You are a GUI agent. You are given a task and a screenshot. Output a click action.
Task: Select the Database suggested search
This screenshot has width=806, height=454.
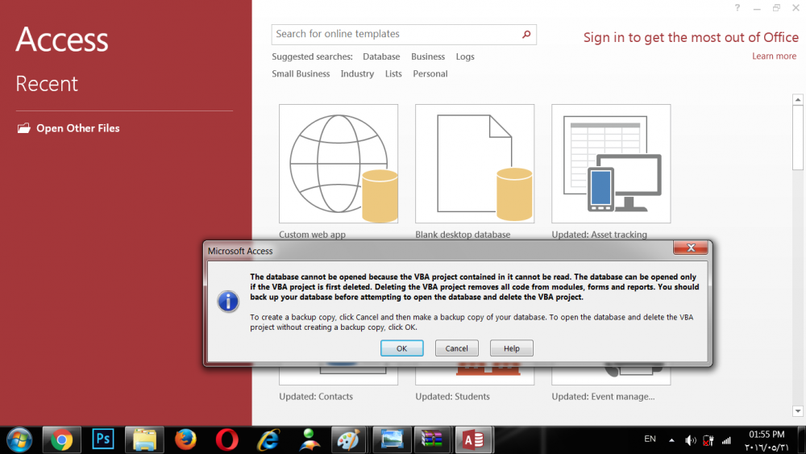[x=381, y=56]
